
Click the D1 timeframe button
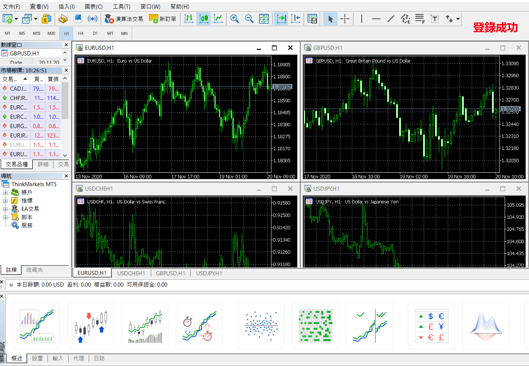(x=95, y=33)
